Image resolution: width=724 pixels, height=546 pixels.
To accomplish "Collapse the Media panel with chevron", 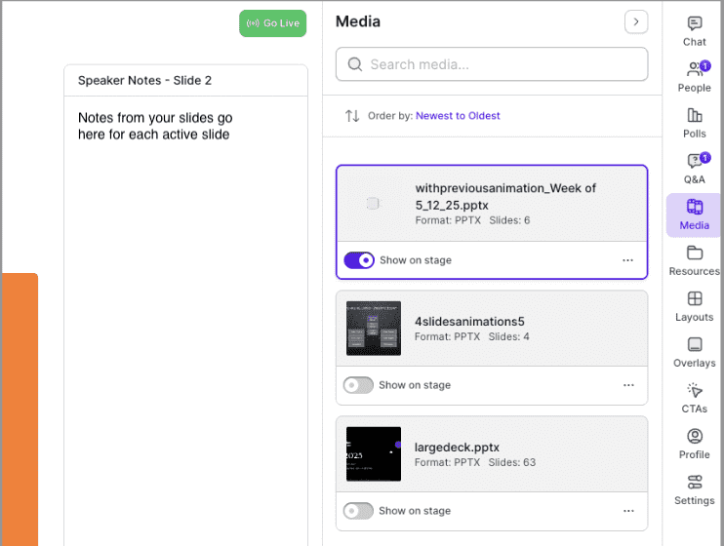I will [635, 21].
